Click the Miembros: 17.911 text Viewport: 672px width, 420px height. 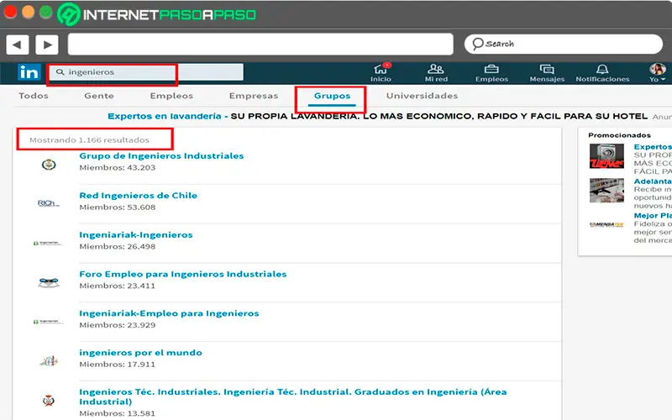[118, 365]
